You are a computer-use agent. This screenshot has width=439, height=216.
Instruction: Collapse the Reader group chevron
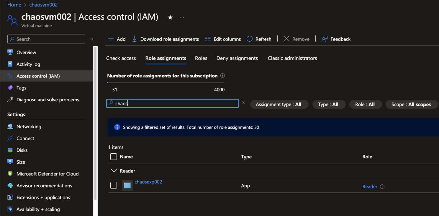click(x=114, y=170)
